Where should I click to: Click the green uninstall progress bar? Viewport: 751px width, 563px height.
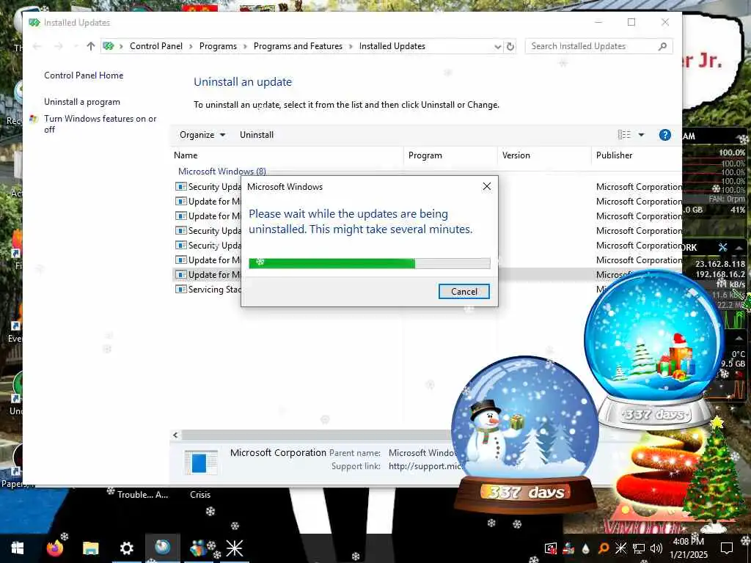pos(370,263)
